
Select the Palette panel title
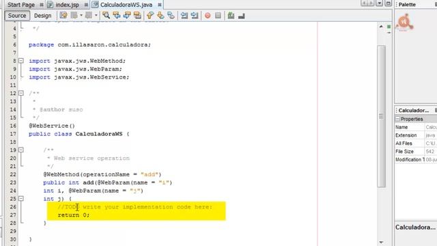[x=407, y=5]
